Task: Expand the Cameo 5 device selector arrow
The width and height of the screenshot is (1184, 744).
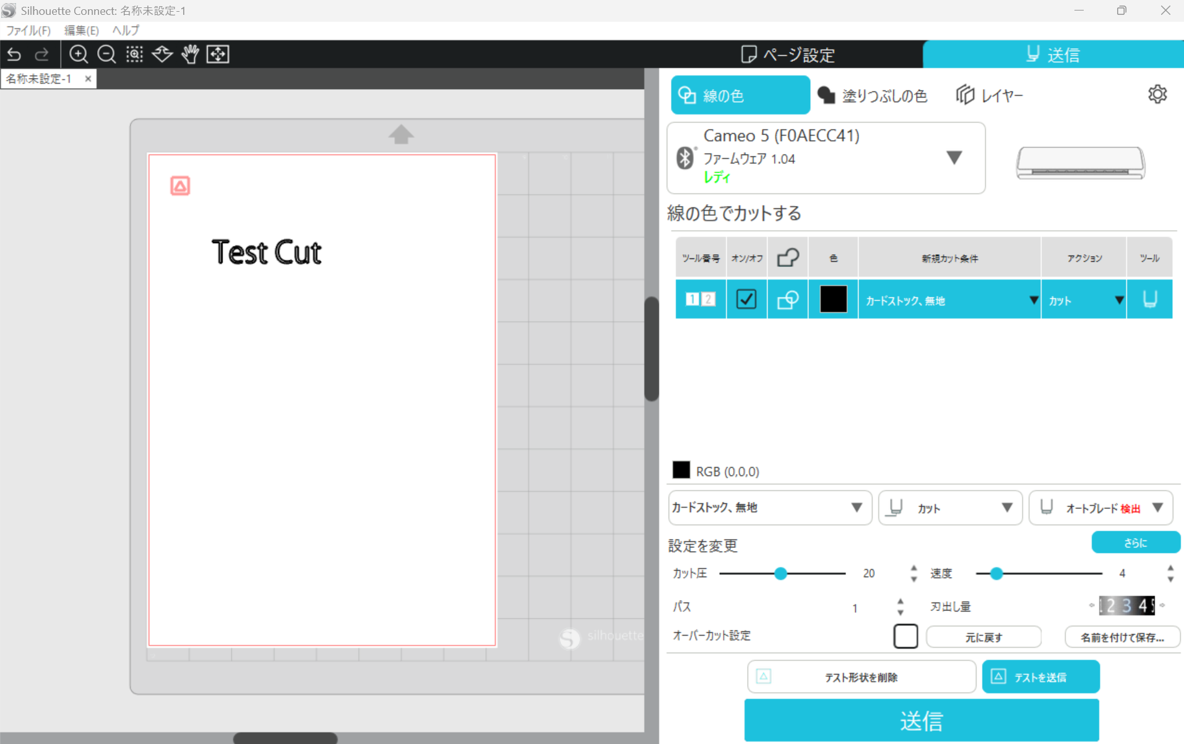Action: click(x=954, y=157)
